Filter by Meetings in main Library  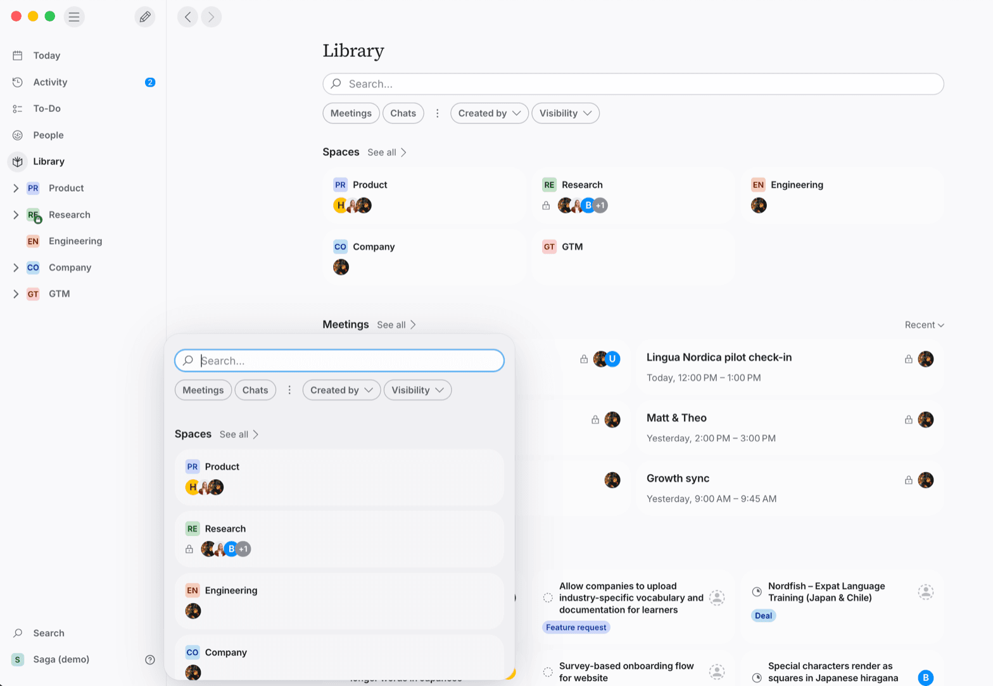point(351,113)
